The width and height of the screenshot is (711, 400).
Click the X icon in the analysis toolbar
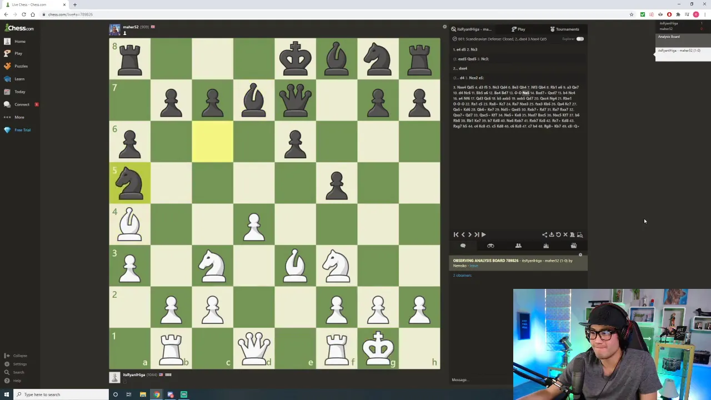pos(565,235)
